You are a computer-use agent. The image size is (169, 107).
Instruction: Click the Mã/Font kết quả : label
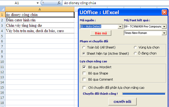(x=137, y=20)
